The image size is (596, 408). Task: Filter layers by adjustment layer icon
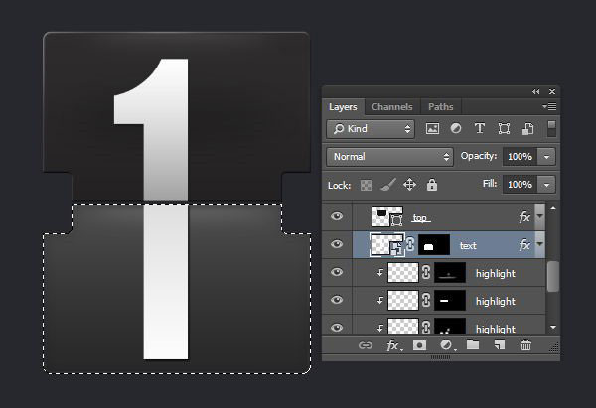[x=456, y=129]
